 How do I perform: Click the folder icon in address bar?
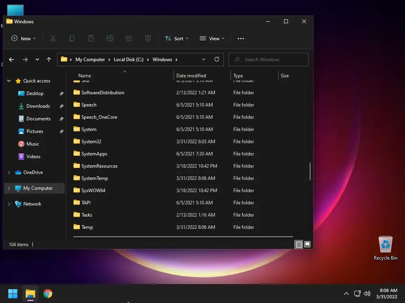click(x=64, y=59)
